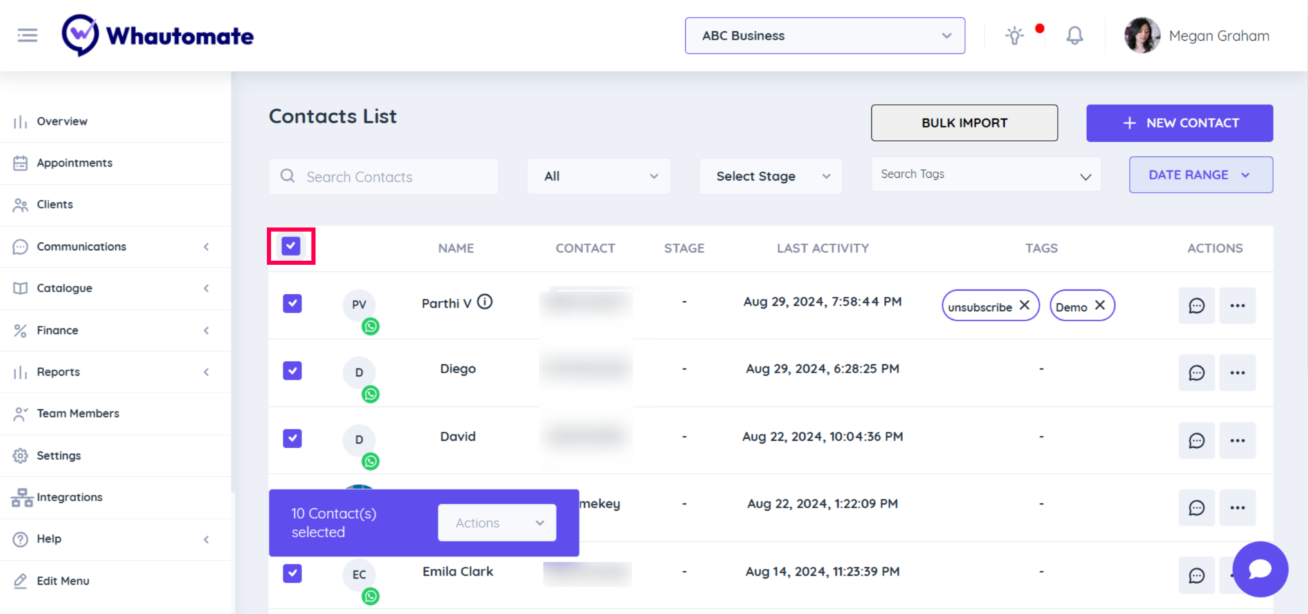
Task: Expand the Communications sidebar menu
Action: tap(81, 247)
